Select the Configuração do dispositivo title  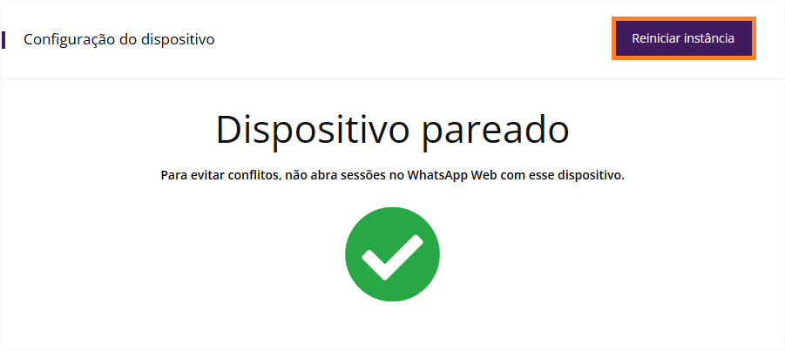[119, 39]
